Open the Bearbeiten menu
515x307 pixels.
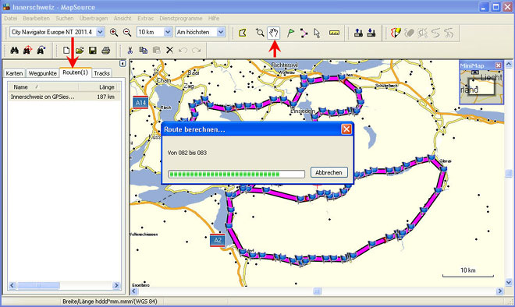pos(36,19)
